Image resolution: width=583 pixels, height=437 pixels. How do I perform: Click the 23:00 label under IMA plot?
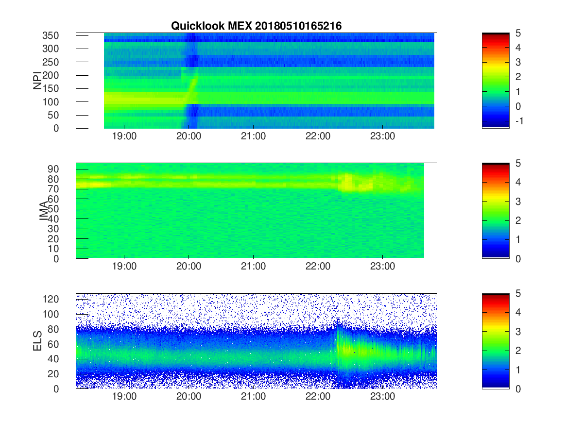tap(382, 267)
